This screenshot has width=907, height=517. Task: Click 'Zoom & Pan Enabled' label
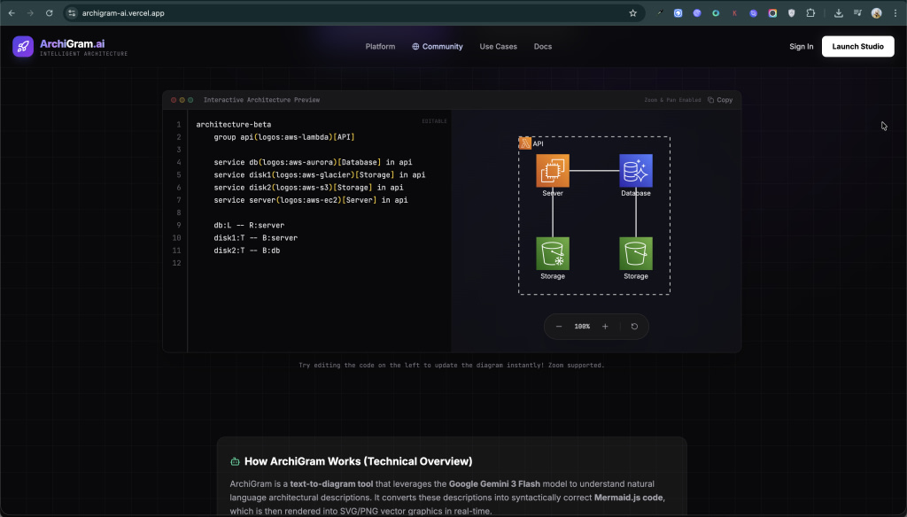(x=672, y=100)
